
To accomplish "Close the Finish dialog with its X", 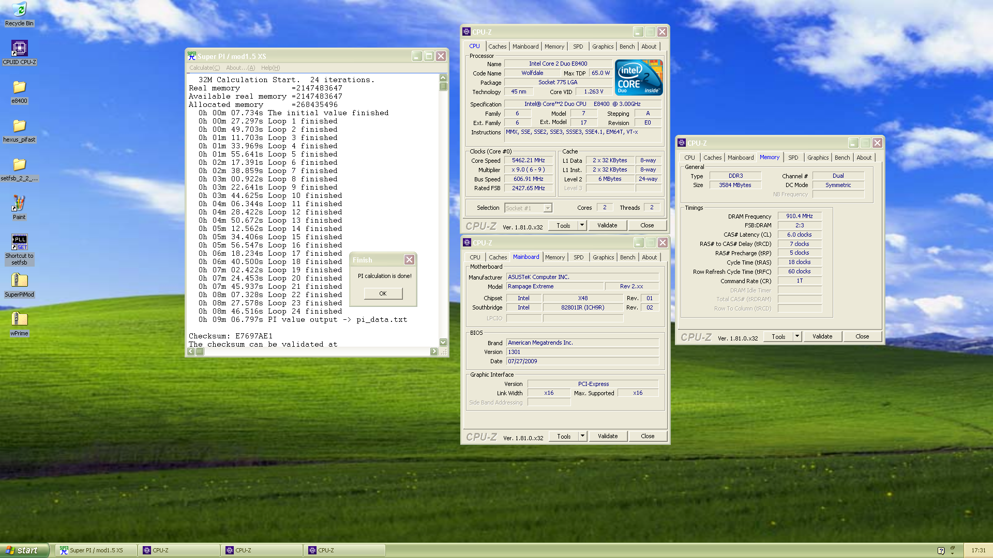I will point(409,260).
